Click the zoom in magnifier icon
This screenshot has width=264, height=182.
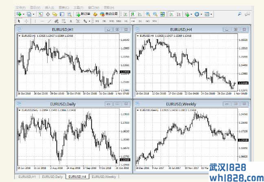point(148,14)
